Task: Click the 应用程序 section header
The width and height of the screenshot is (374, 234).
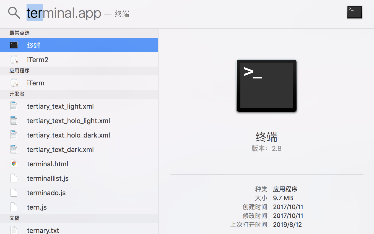Action: click(79, 71)
